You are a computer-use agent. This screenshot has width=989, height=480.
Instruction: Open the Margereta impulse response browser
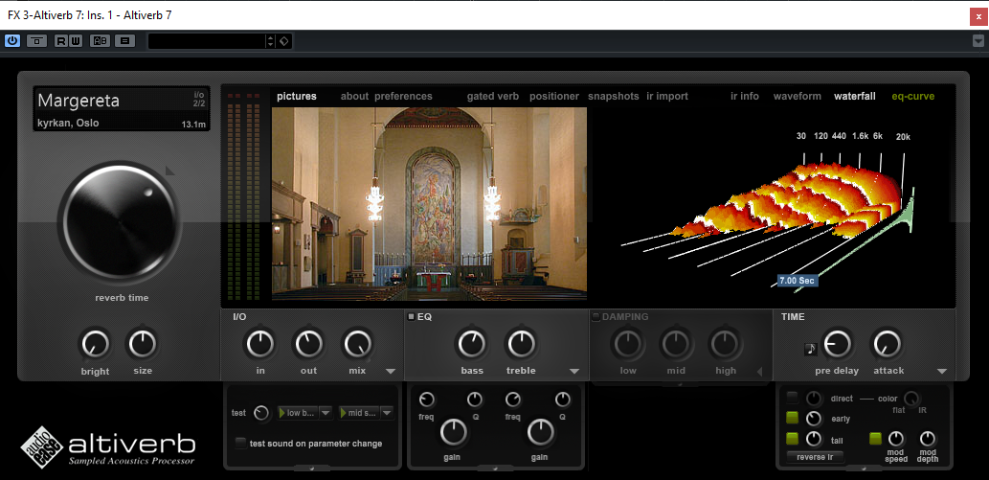(122, 109)
